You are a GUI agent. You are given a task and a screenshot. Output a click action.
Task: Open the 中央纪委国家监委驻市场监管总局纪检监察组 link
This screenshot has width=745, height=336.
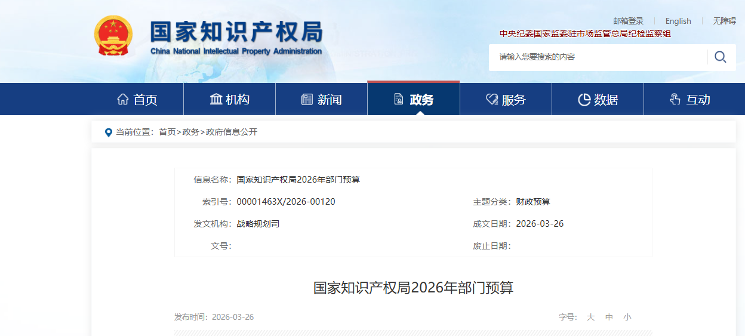[585, 33]
